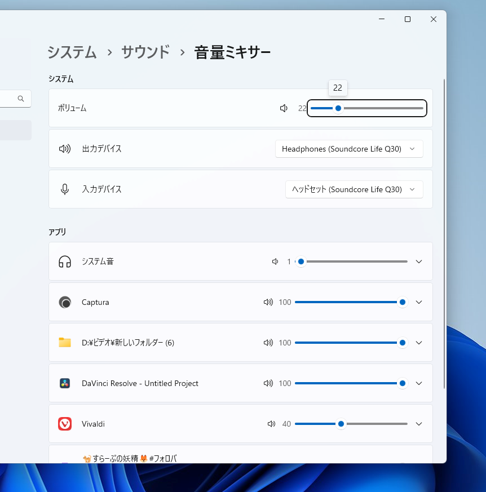Go to サウンド breadcrumb

click(x=145, y=52)
